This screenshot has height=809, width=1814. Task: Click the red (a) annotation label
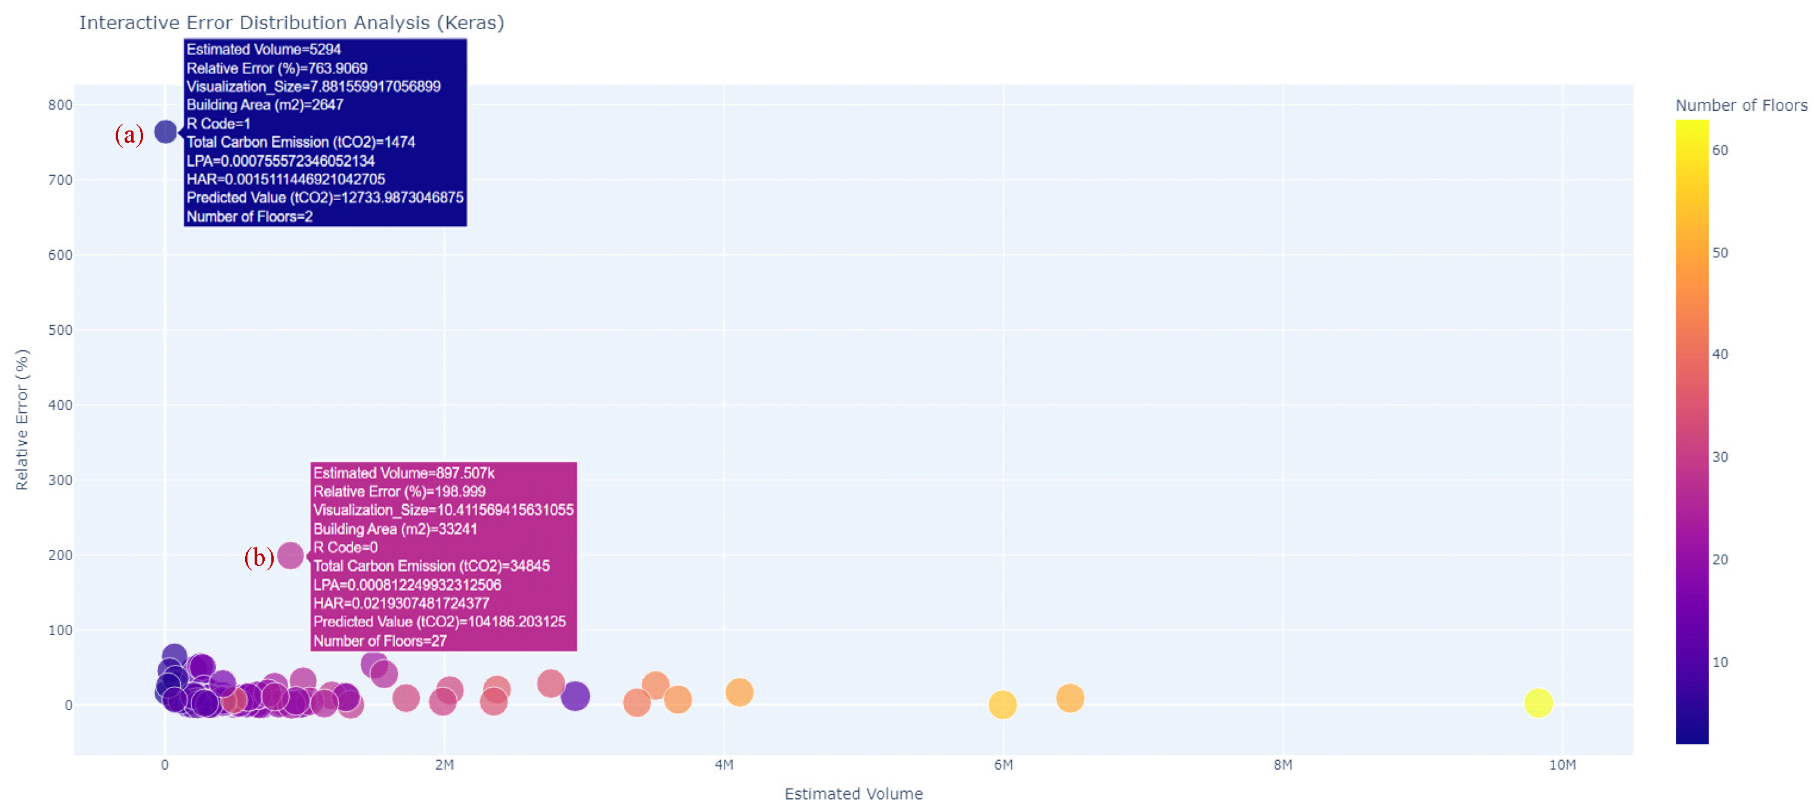point(129,133)
